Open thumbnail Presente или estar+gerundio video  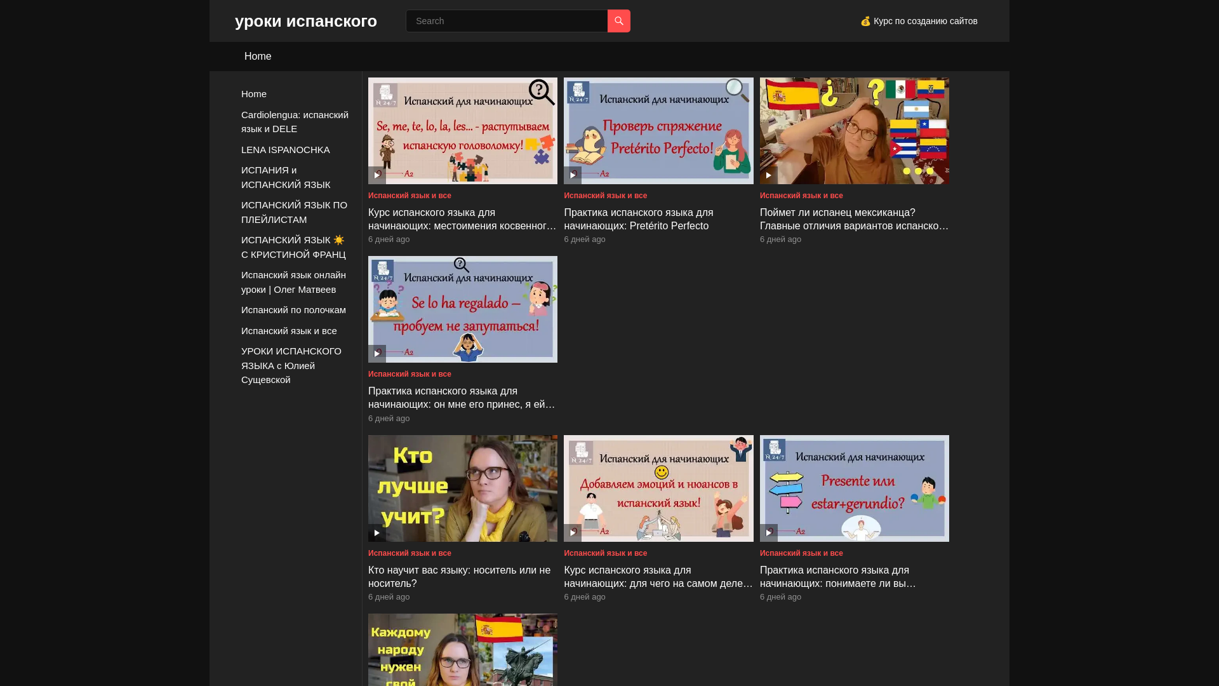(x=855, y=488)
